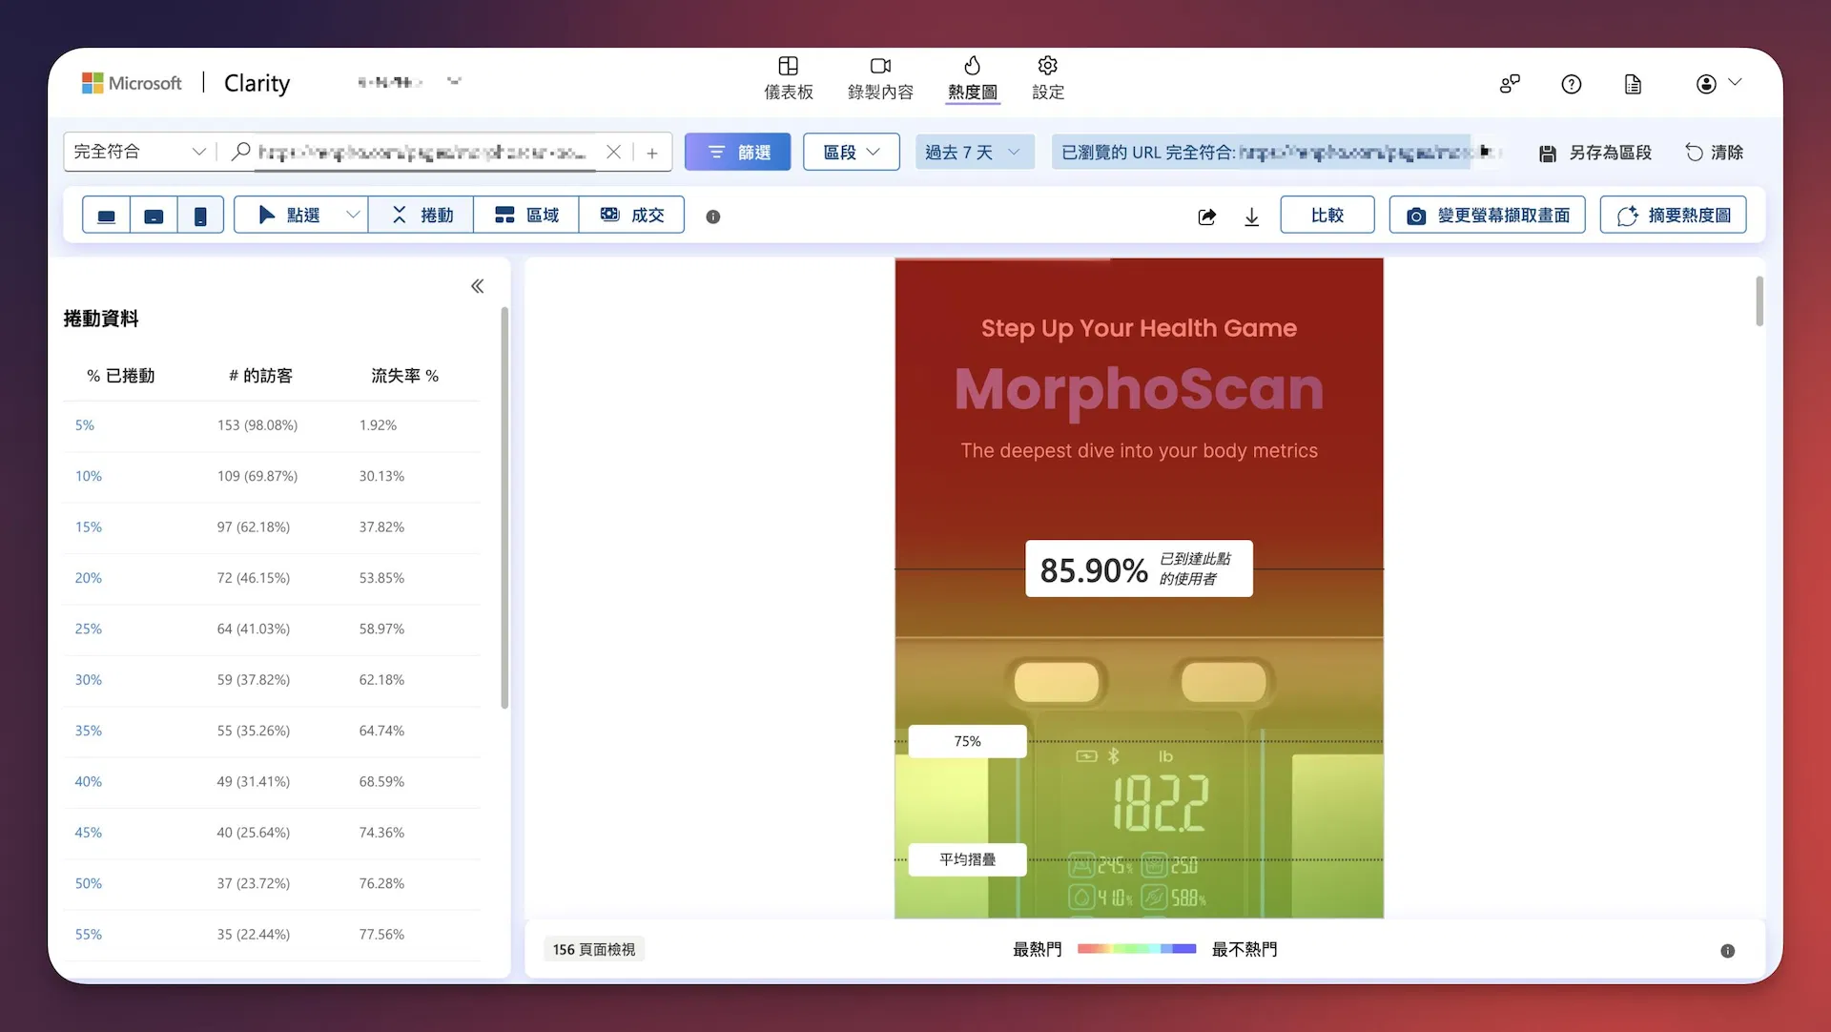The width and height of the screenshot is (1831, 1032).
Task: Select the desktop device view
Action: click(x=107, y=216)
